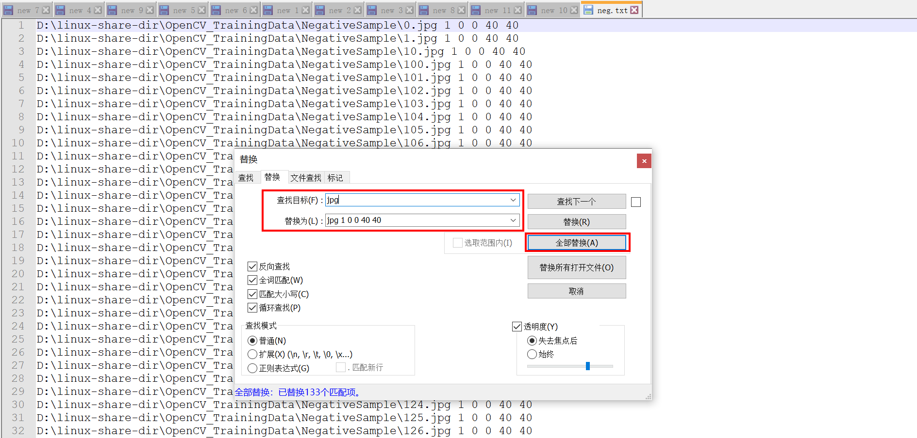Close the new 1 tab with its X icon
Image resolution: width=917 pixels, height=438 pixels.
305,10
